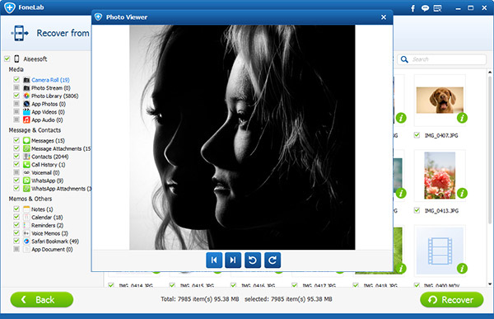Go Back with the green button

(42, 299)
